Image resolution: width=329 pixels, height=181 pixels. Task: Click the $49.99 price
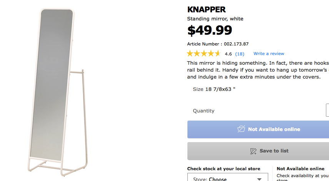click(x=209, y=30)
